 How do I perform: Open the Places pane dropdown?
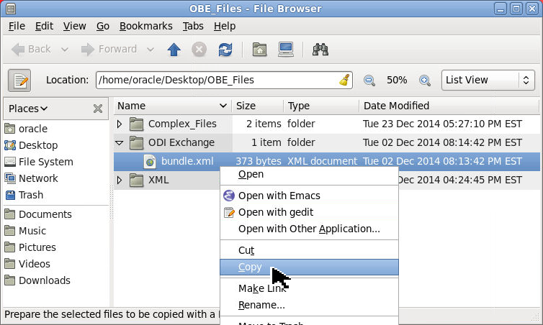[x=28, y=109]
